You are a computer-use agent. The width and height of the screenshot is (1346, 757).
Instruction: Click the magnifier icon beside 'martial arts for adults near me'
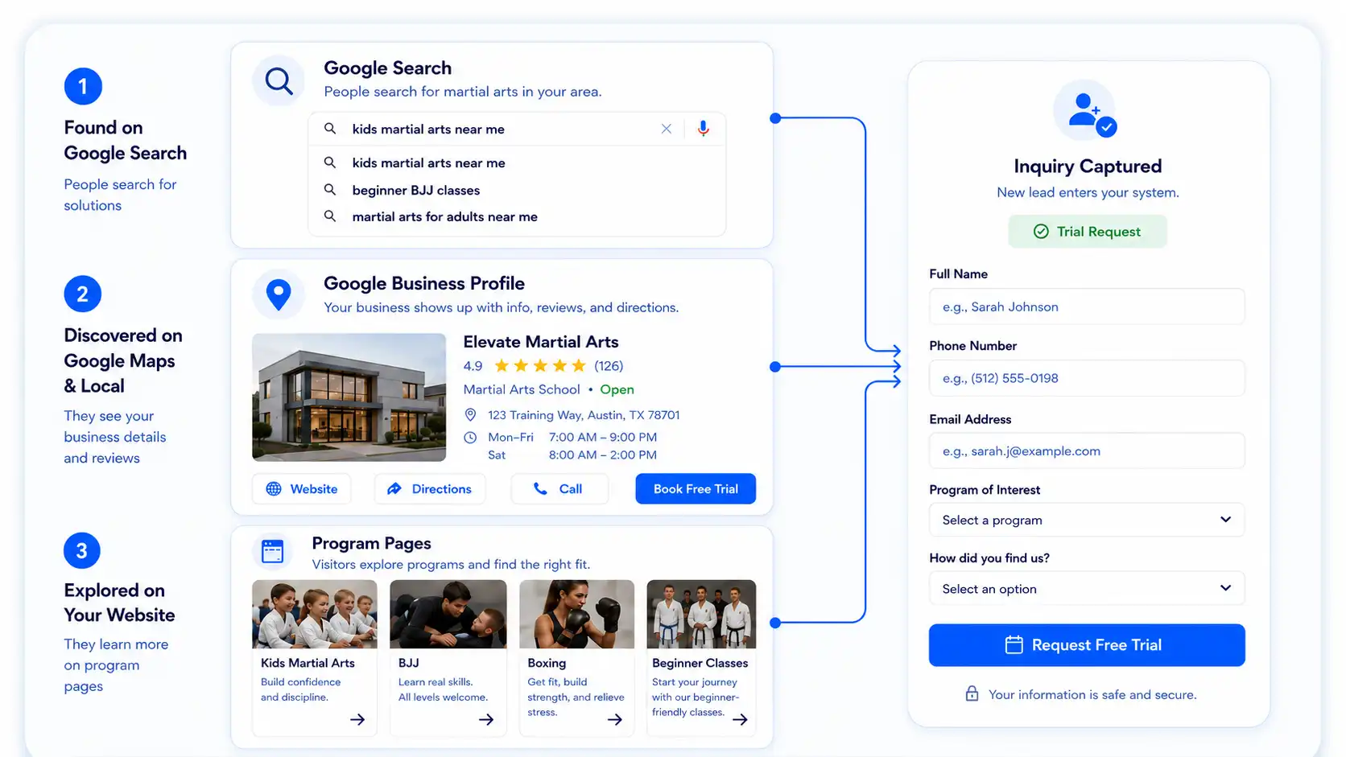[330, 216]
